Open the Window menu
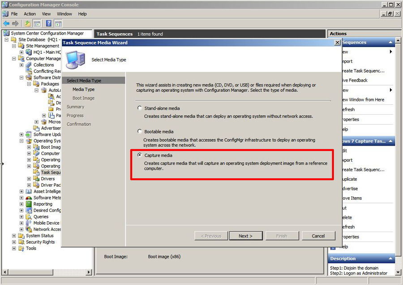 pos(64,14)
